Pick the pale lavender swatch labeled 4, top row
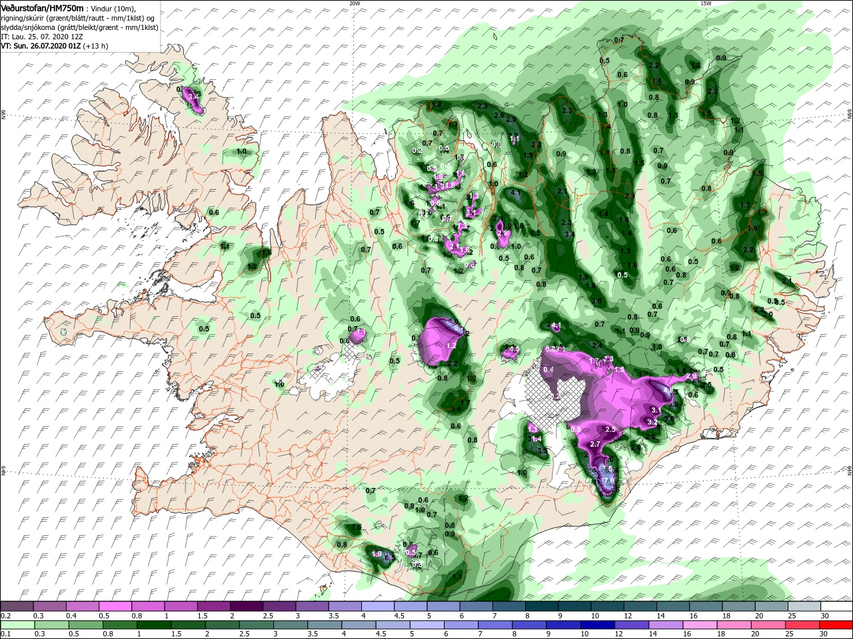The height and width of the screenshot is (639, 853). (x=378, y=606)
